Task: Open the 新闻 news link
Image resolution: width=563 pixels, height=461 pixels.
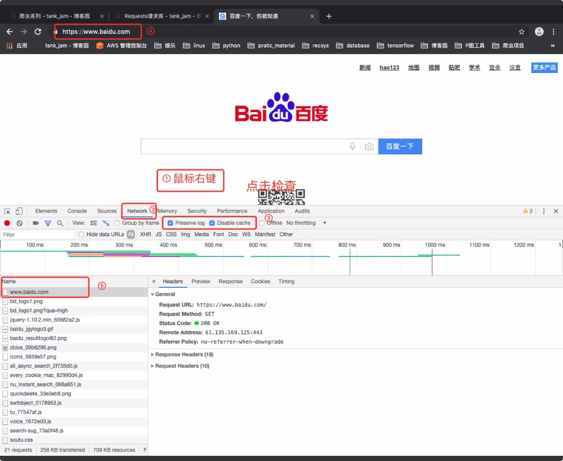Action: pyautogui.click(x=365, y=68)
